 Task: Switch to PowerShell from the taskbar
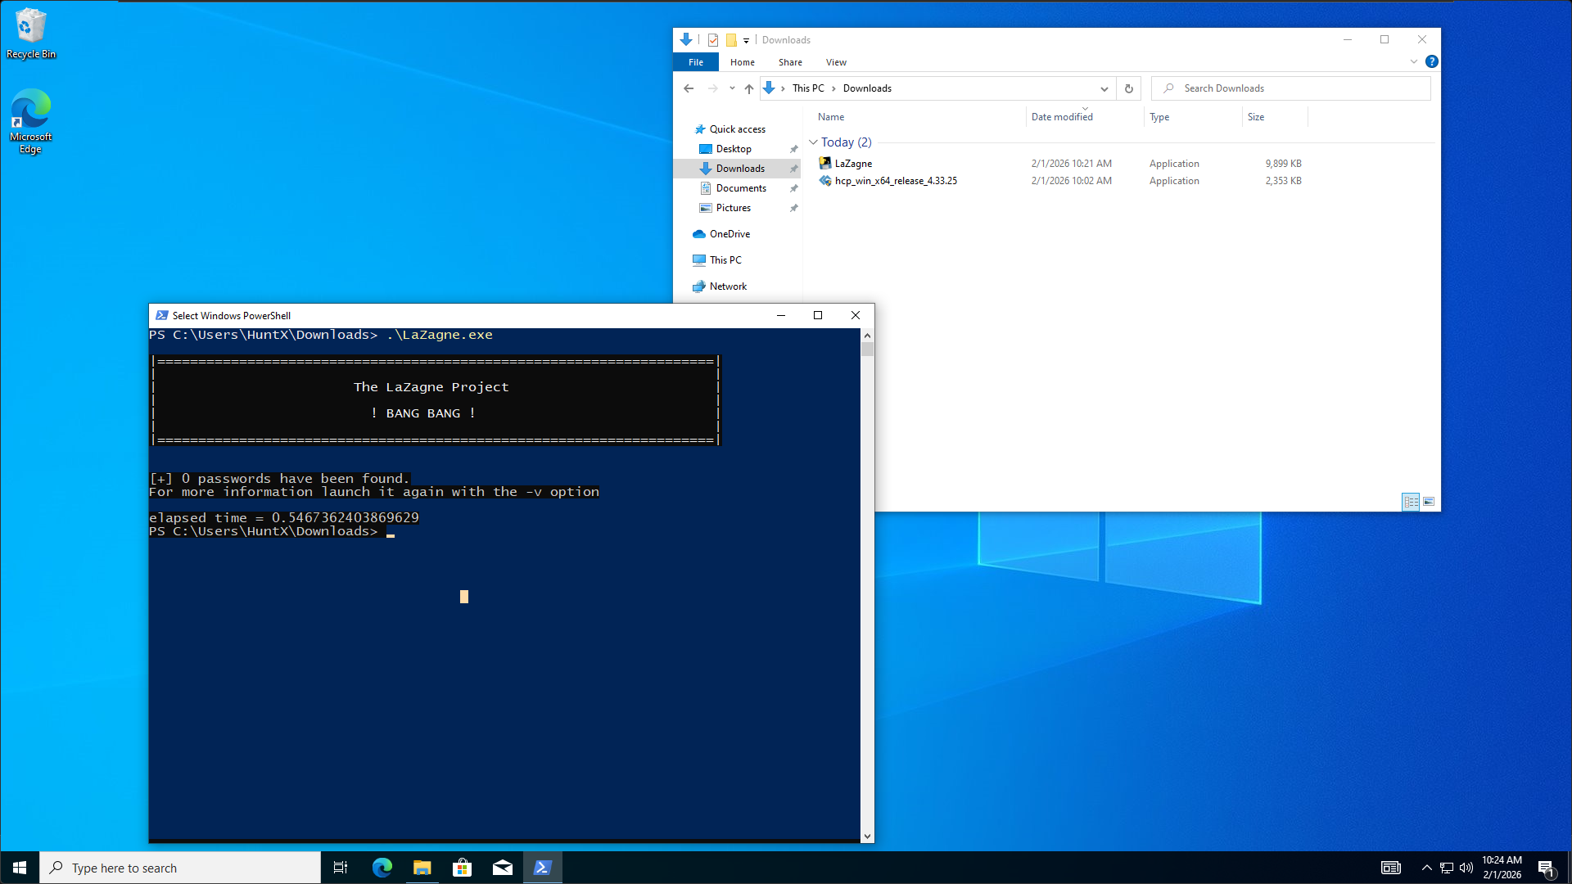click(x=543, y=868)
